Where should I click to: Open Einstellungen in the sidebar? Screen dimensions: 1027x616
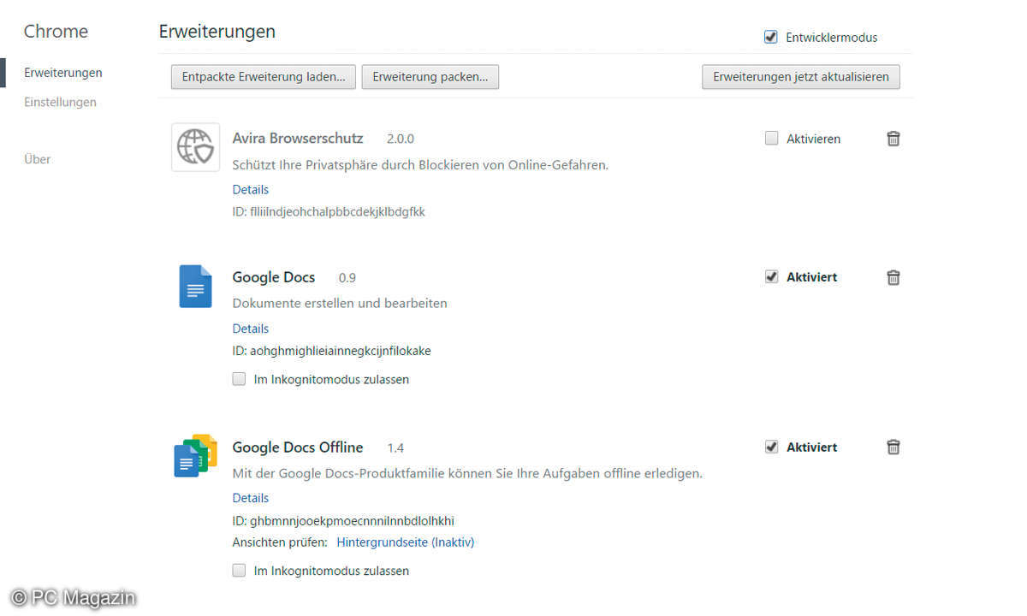[x=60, y=102]
